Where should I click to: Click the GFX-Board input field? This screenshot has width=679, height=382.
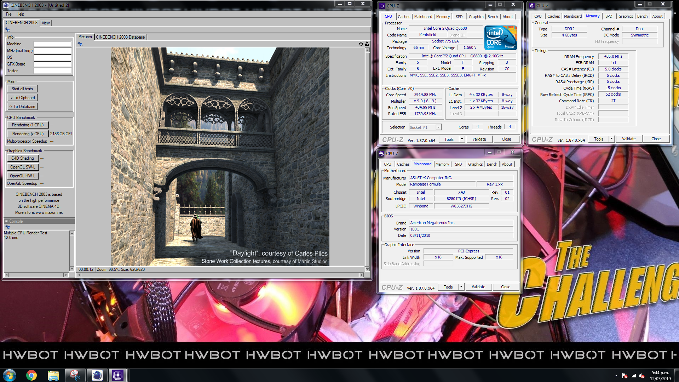click(53, 64)
